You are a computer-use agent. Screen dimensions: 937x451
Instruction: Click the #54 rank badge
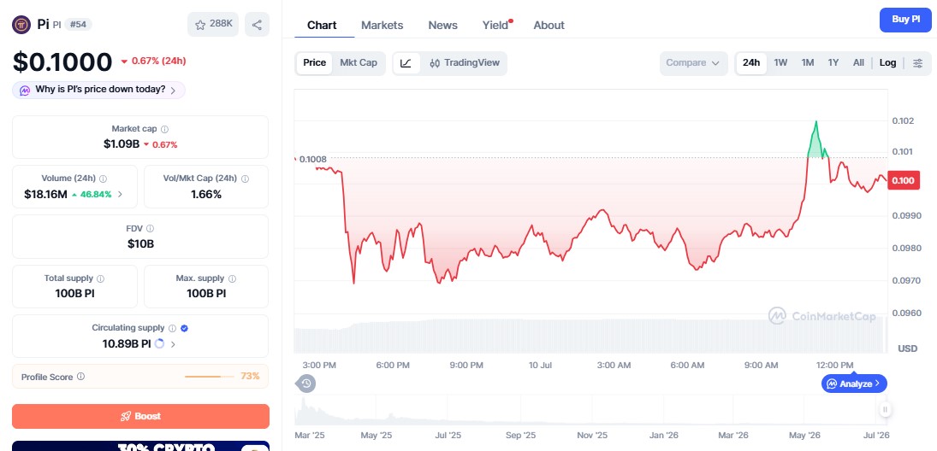tap(78, 25)
